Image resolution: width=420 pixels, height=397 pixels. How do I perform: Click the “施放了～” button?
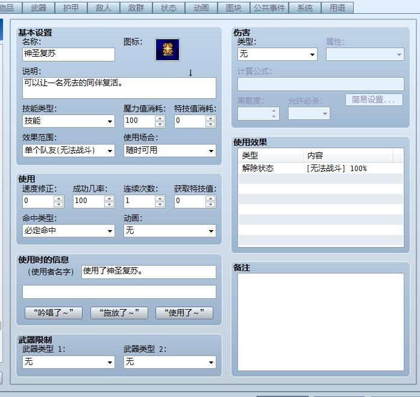[x=119, y=313]
